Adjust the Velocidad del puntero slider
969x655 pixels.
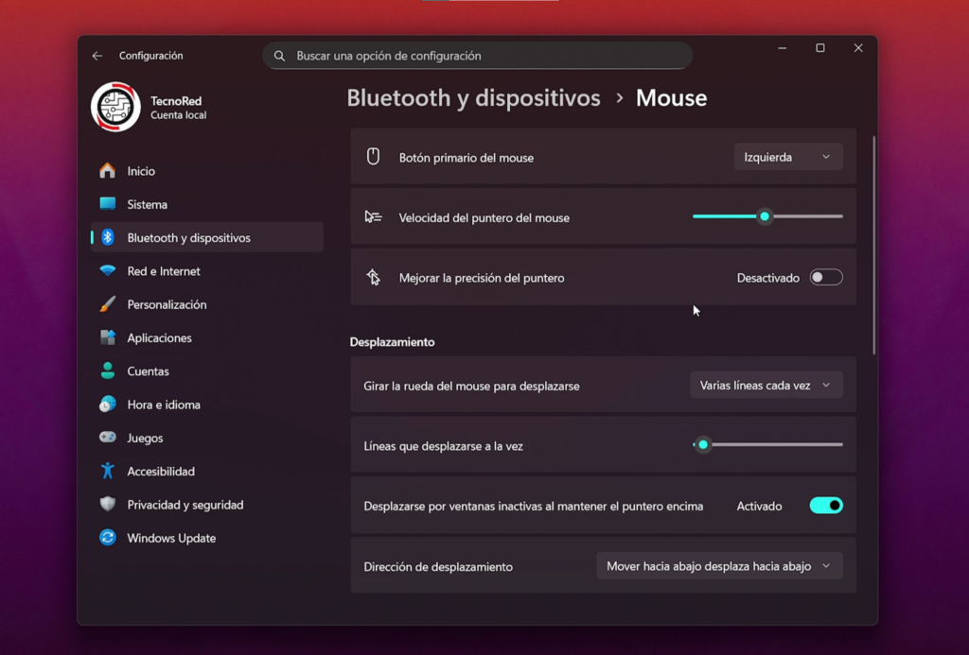(x=765, y=215)
